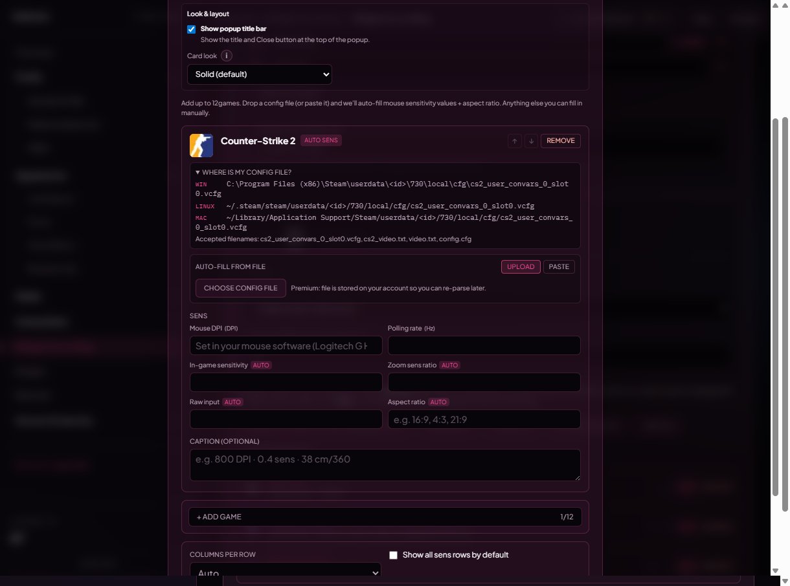Viewport: 790px width, 586px height.
Task: Collapse Where is my config file section
Action: pyautogui.click(x=243, y=172)
